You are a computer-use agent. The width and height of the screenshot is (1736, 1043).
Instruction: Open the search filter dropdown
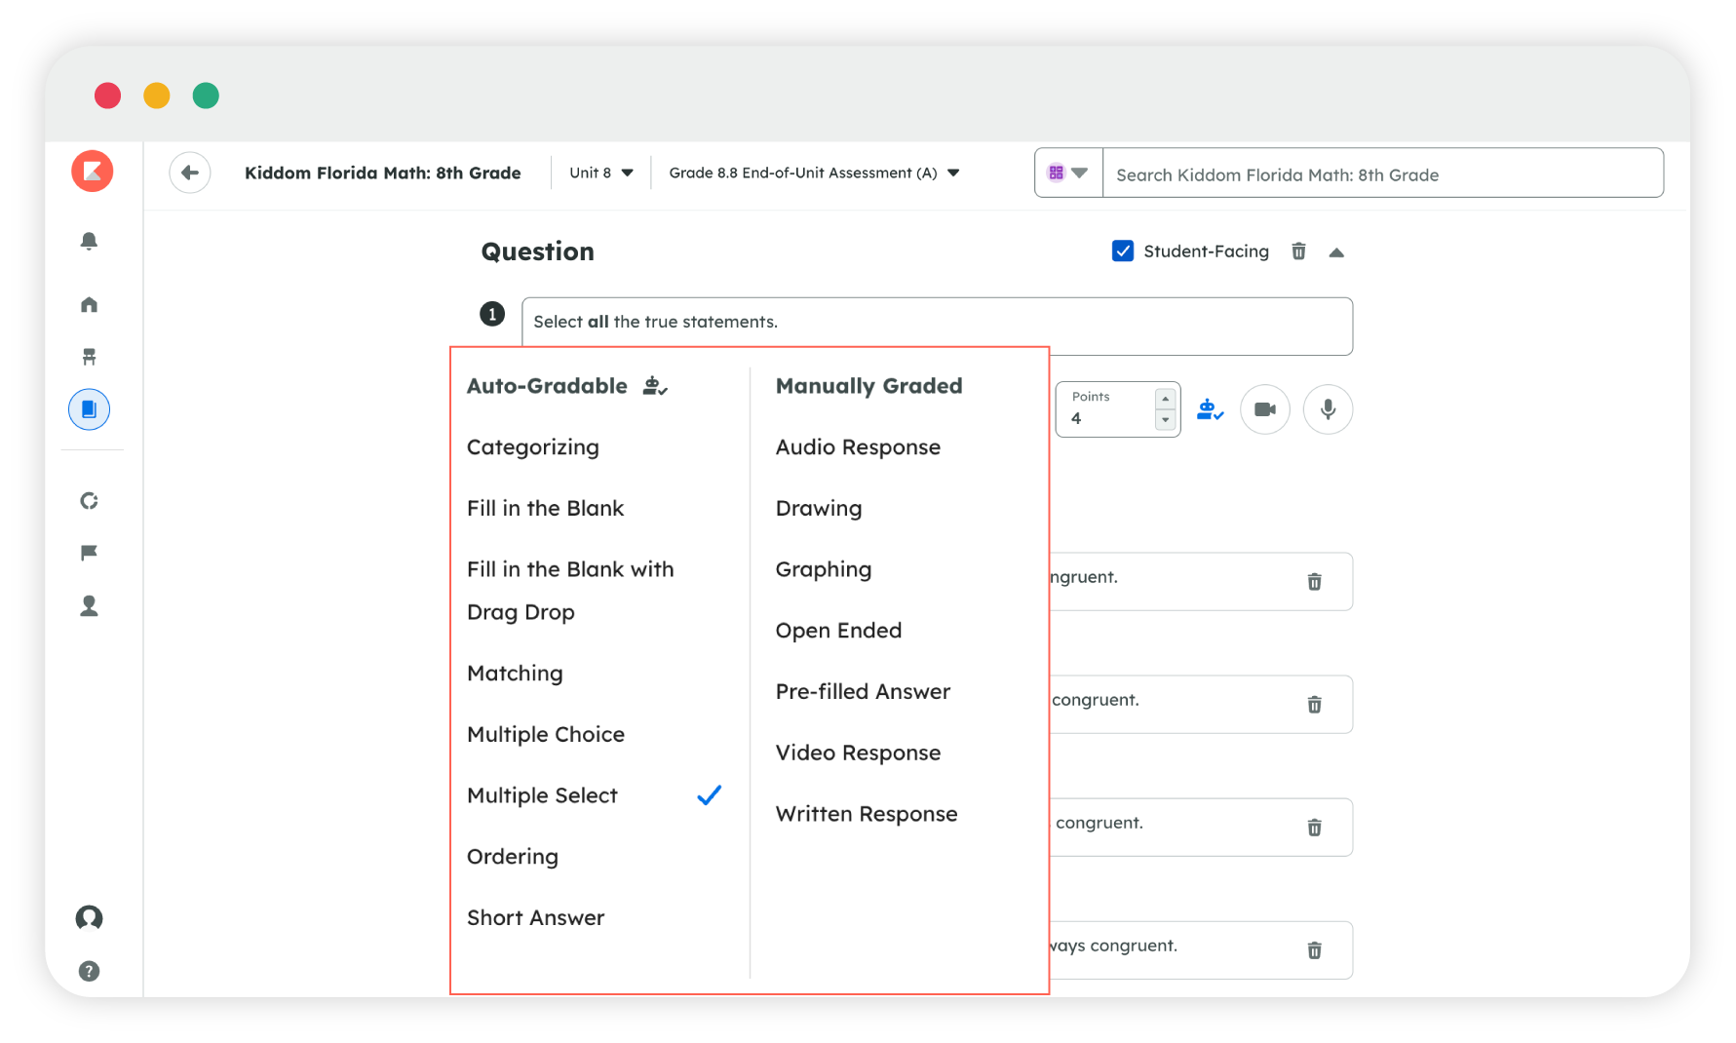[x=1068, y=174]
